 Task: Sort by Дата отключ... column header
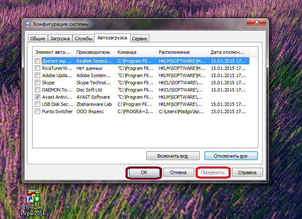click(229, 52)
